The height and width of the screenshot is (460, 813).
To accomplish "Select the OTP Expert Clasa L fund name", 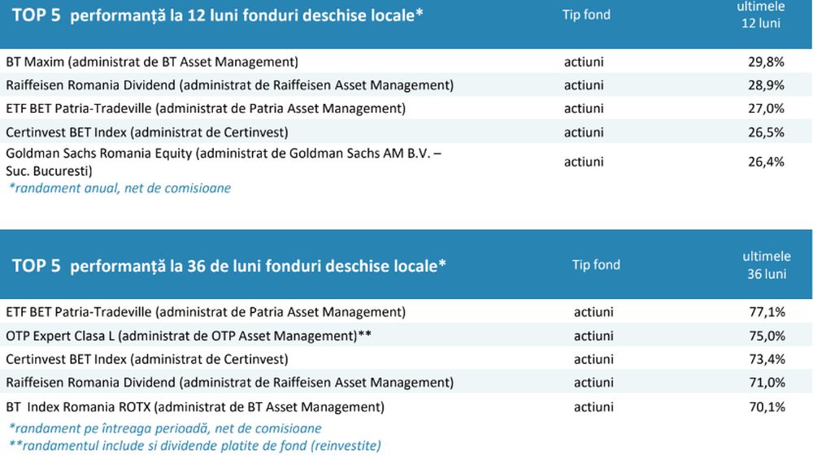I will [x=189, y=336].
